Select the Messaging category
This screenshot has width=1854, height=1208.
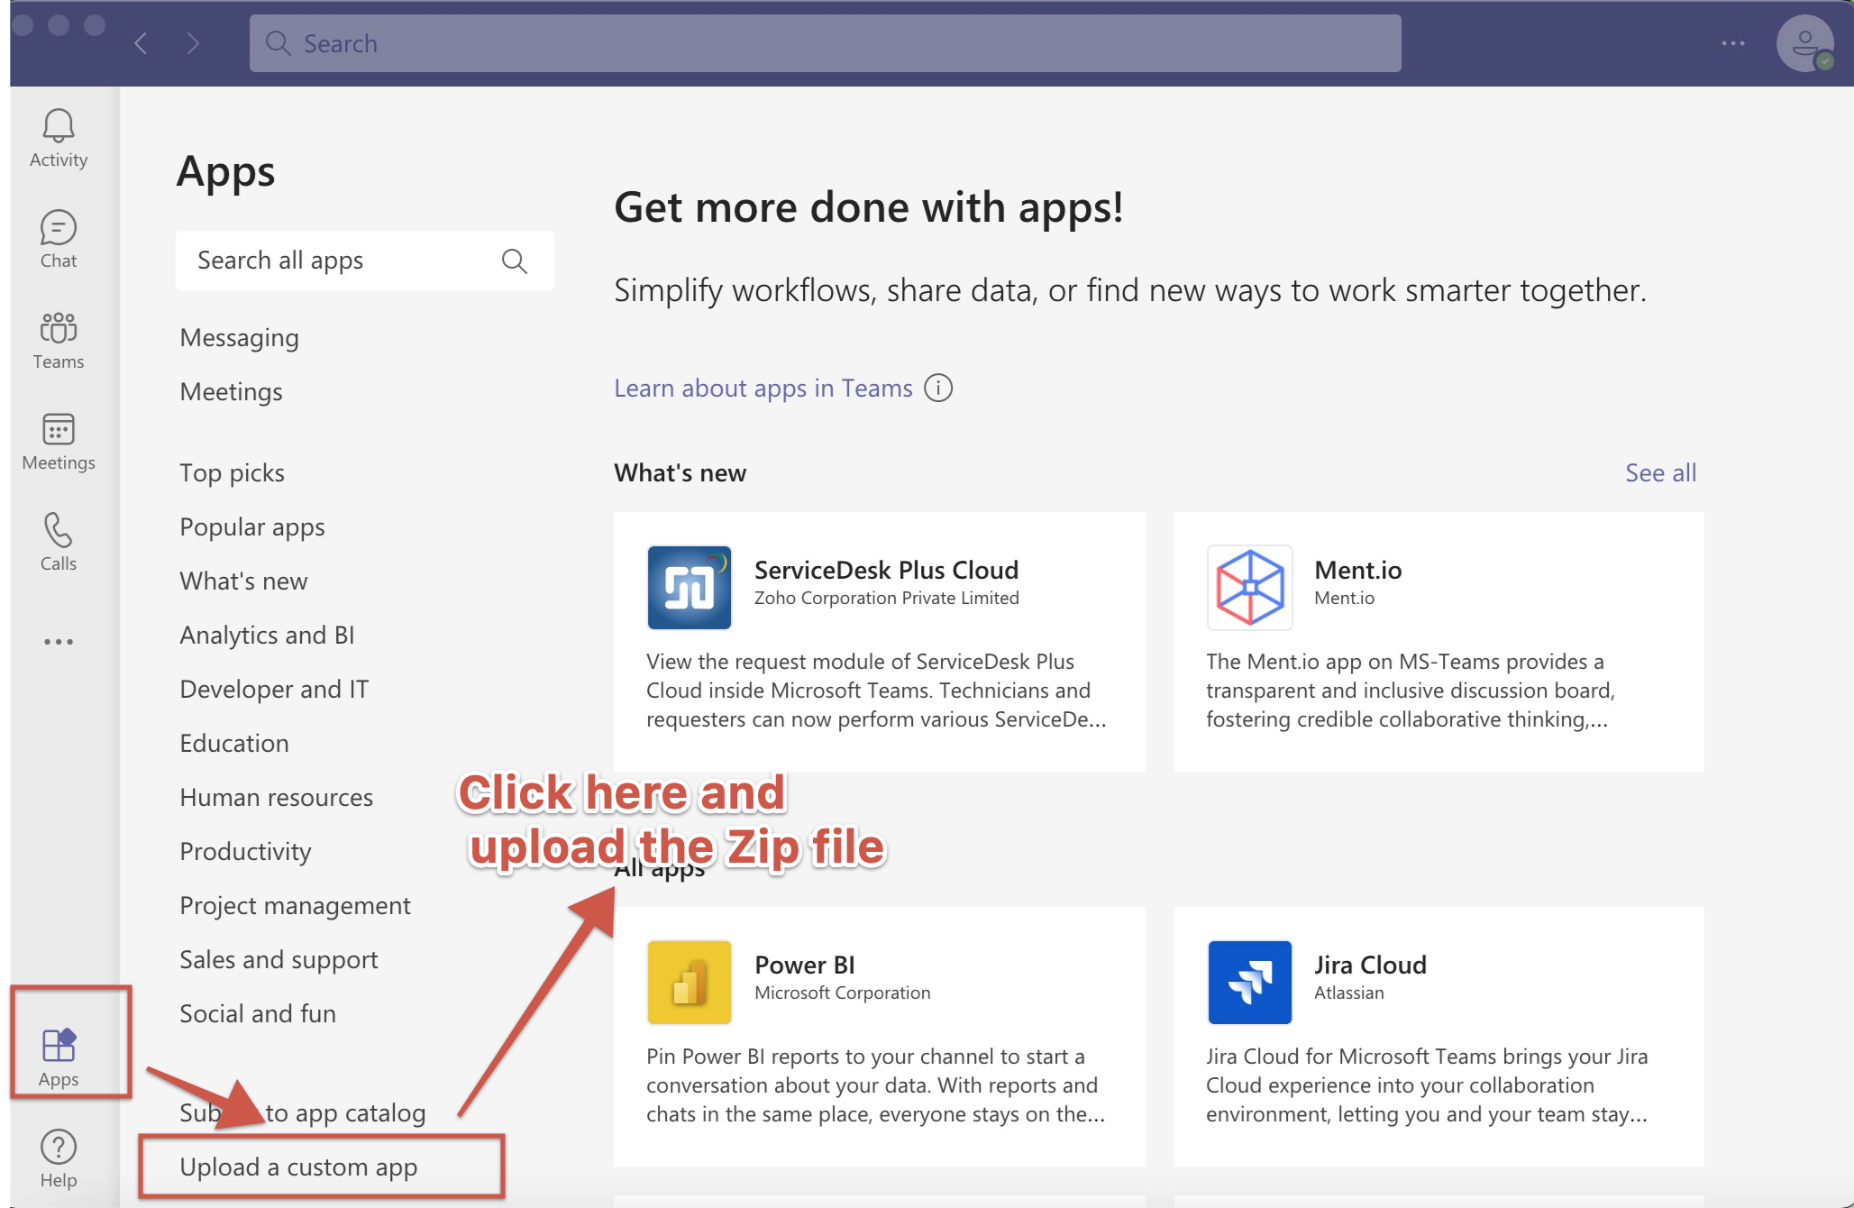point(240,338)
